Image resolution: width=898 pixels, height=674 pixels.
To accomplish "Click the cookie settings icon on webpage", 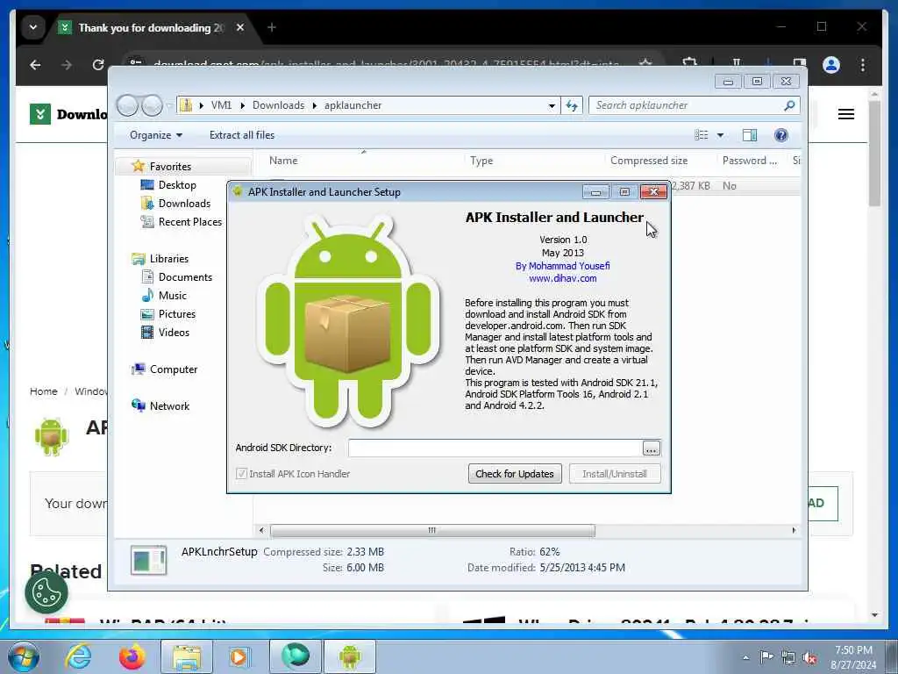I will coord(46,592).
